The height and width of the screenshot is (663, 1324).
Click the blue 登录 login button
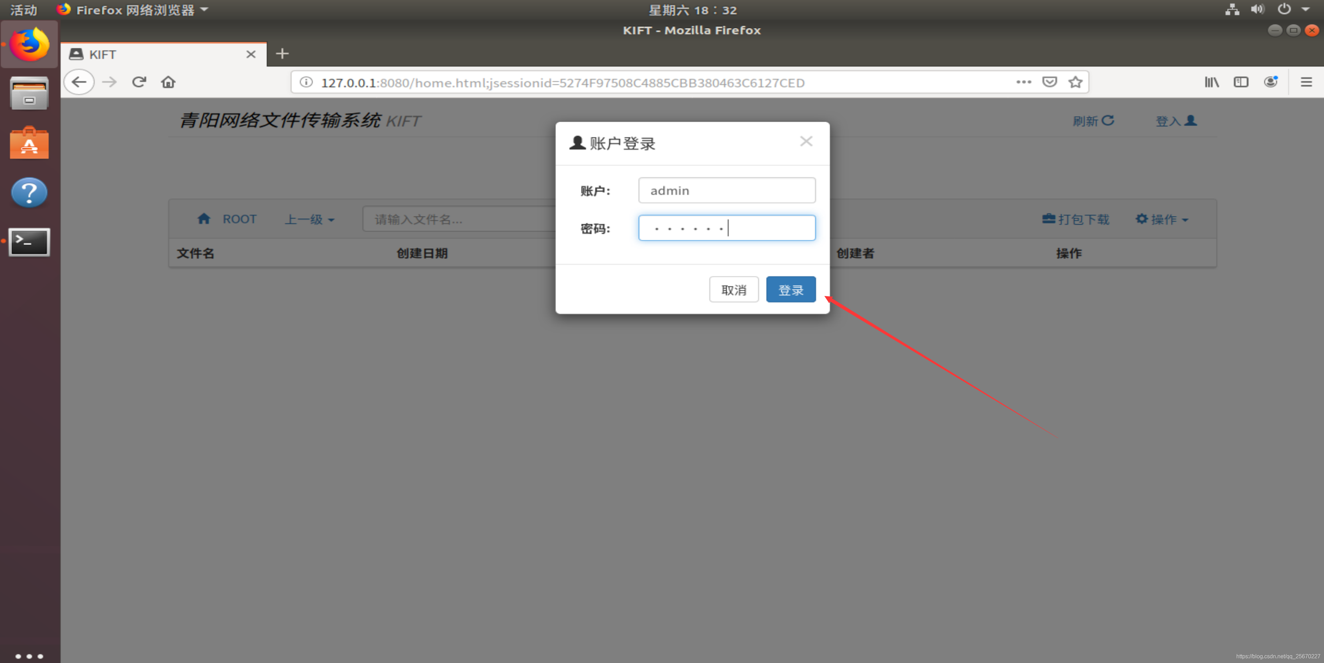pyautogui.click(x=791, y=290)
